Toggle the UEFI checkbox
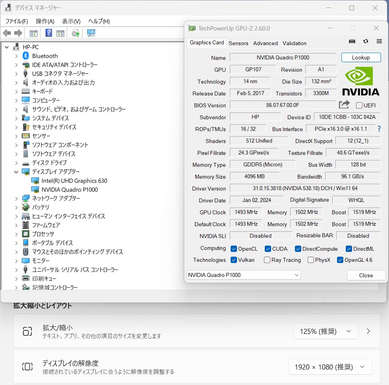 359,105
